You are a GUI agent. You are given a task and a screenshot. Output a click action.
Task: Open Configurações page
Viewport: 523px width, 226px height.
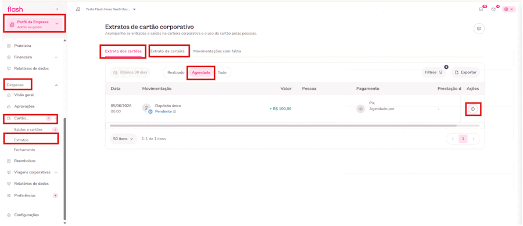tap(26, 215)
